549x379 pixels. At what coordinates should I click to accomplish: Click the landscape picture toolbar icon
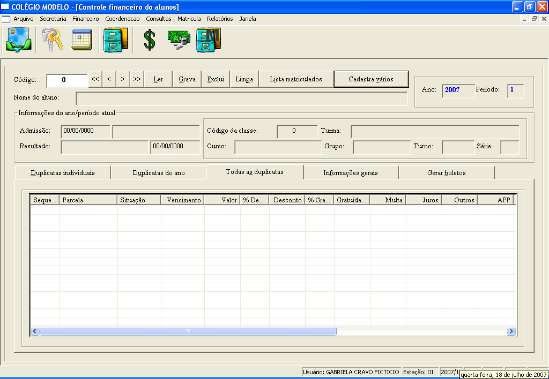tap(19, 40)
